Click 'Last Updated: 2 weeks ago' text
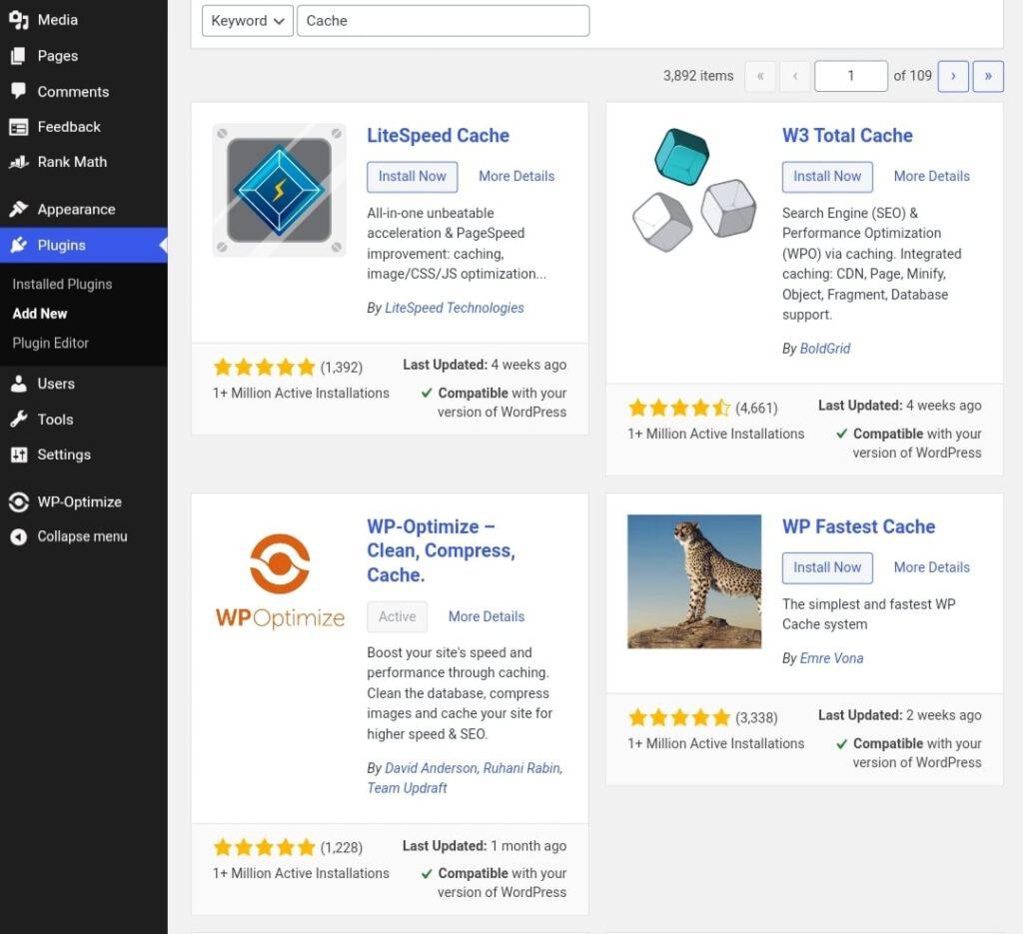1023x934 pixels. click(900, 715)
